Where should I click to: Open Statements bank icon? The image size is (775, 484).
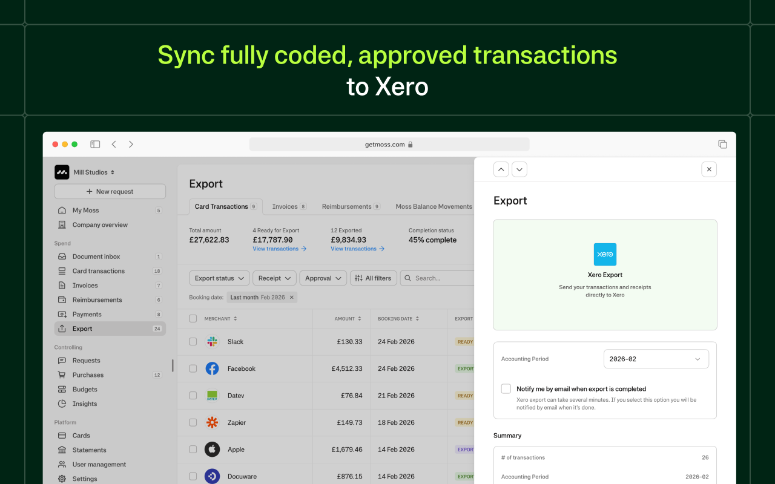[x=62, y=450]
